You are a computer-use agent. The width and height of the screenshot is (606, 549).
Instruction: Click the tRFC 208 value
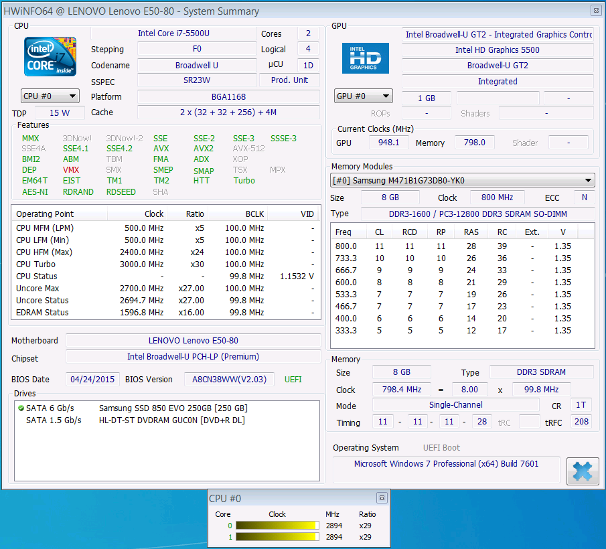pyautogui.click(x=581, y=422)
